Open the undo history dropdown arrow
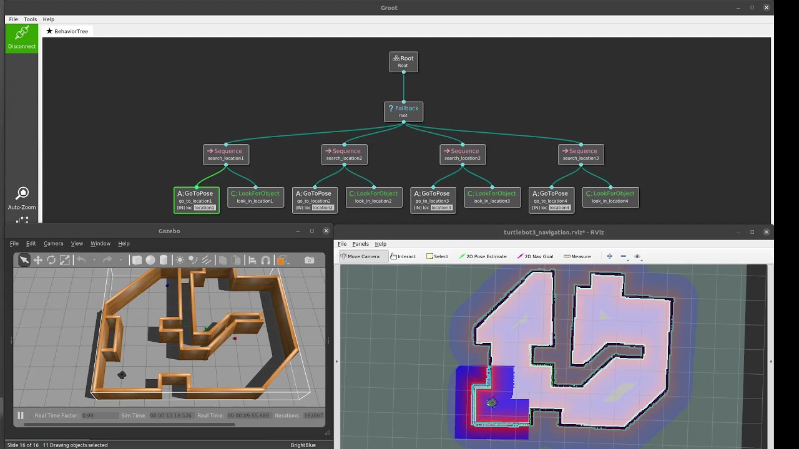 [x=94, y=260]
